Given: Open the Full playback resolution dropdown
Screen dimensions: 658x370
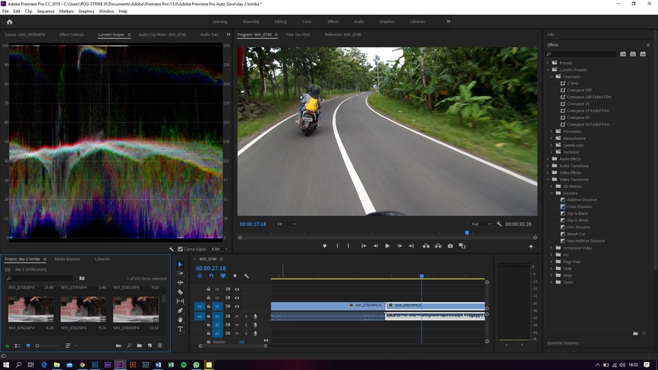Looking at the screenshot, I should (480, 224).
